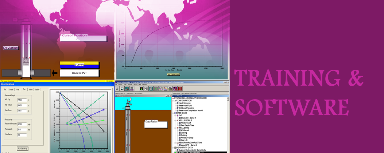
Task: Collapse the BASE CASE tree node
Action: (173, 113)
